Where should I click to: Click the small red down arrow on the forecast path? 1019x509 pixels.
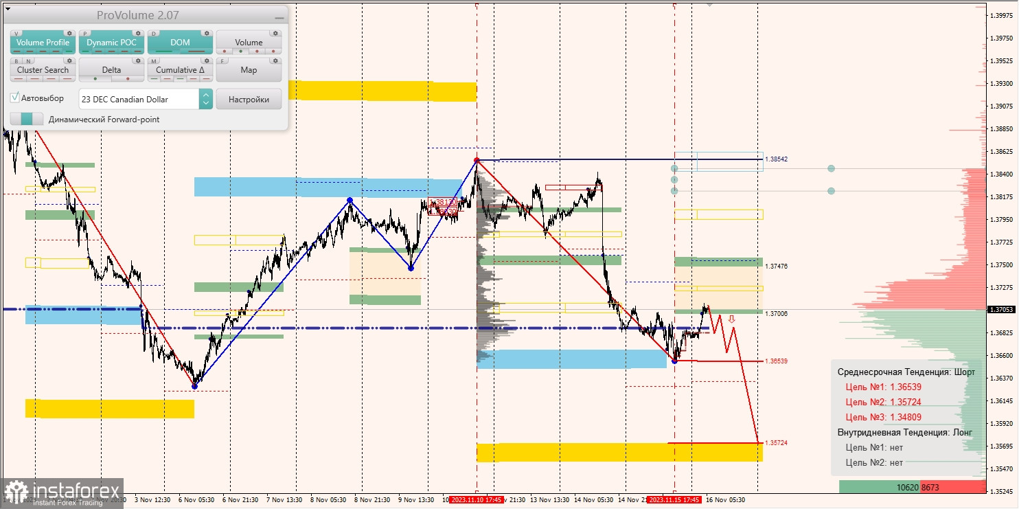(732, 319)
